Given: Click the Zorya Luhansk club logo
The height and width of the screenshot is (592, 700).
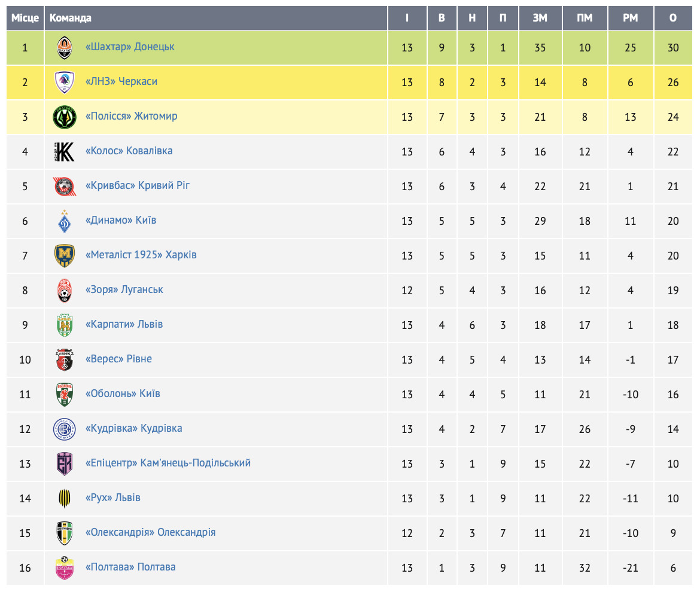Looking at the screenshot, I should point(65,290).
